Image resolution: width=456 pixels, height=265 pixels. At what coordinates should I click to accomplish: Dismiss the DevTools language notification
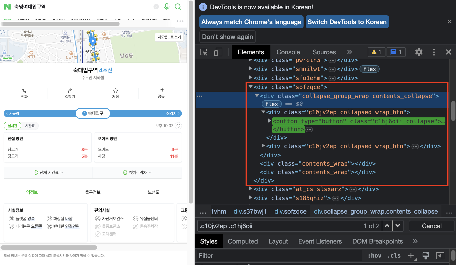(449, 21)
